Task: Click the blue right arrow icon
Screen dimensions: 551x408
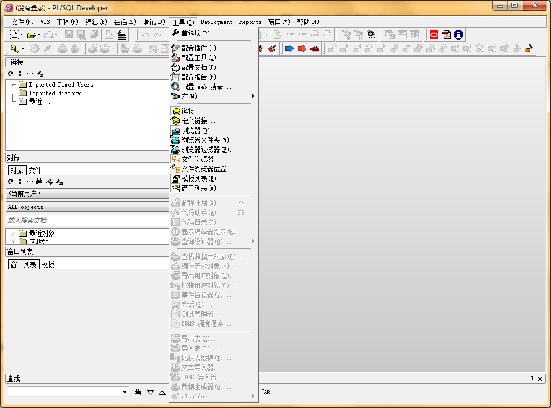Action: [x=290, y=49]
